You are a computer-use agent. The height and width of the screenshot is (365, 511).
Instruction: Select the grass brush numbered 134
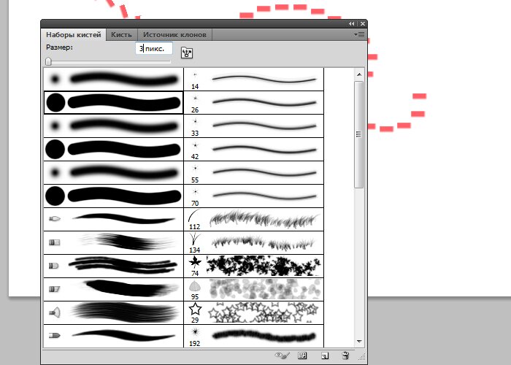[x=254, y=242]
